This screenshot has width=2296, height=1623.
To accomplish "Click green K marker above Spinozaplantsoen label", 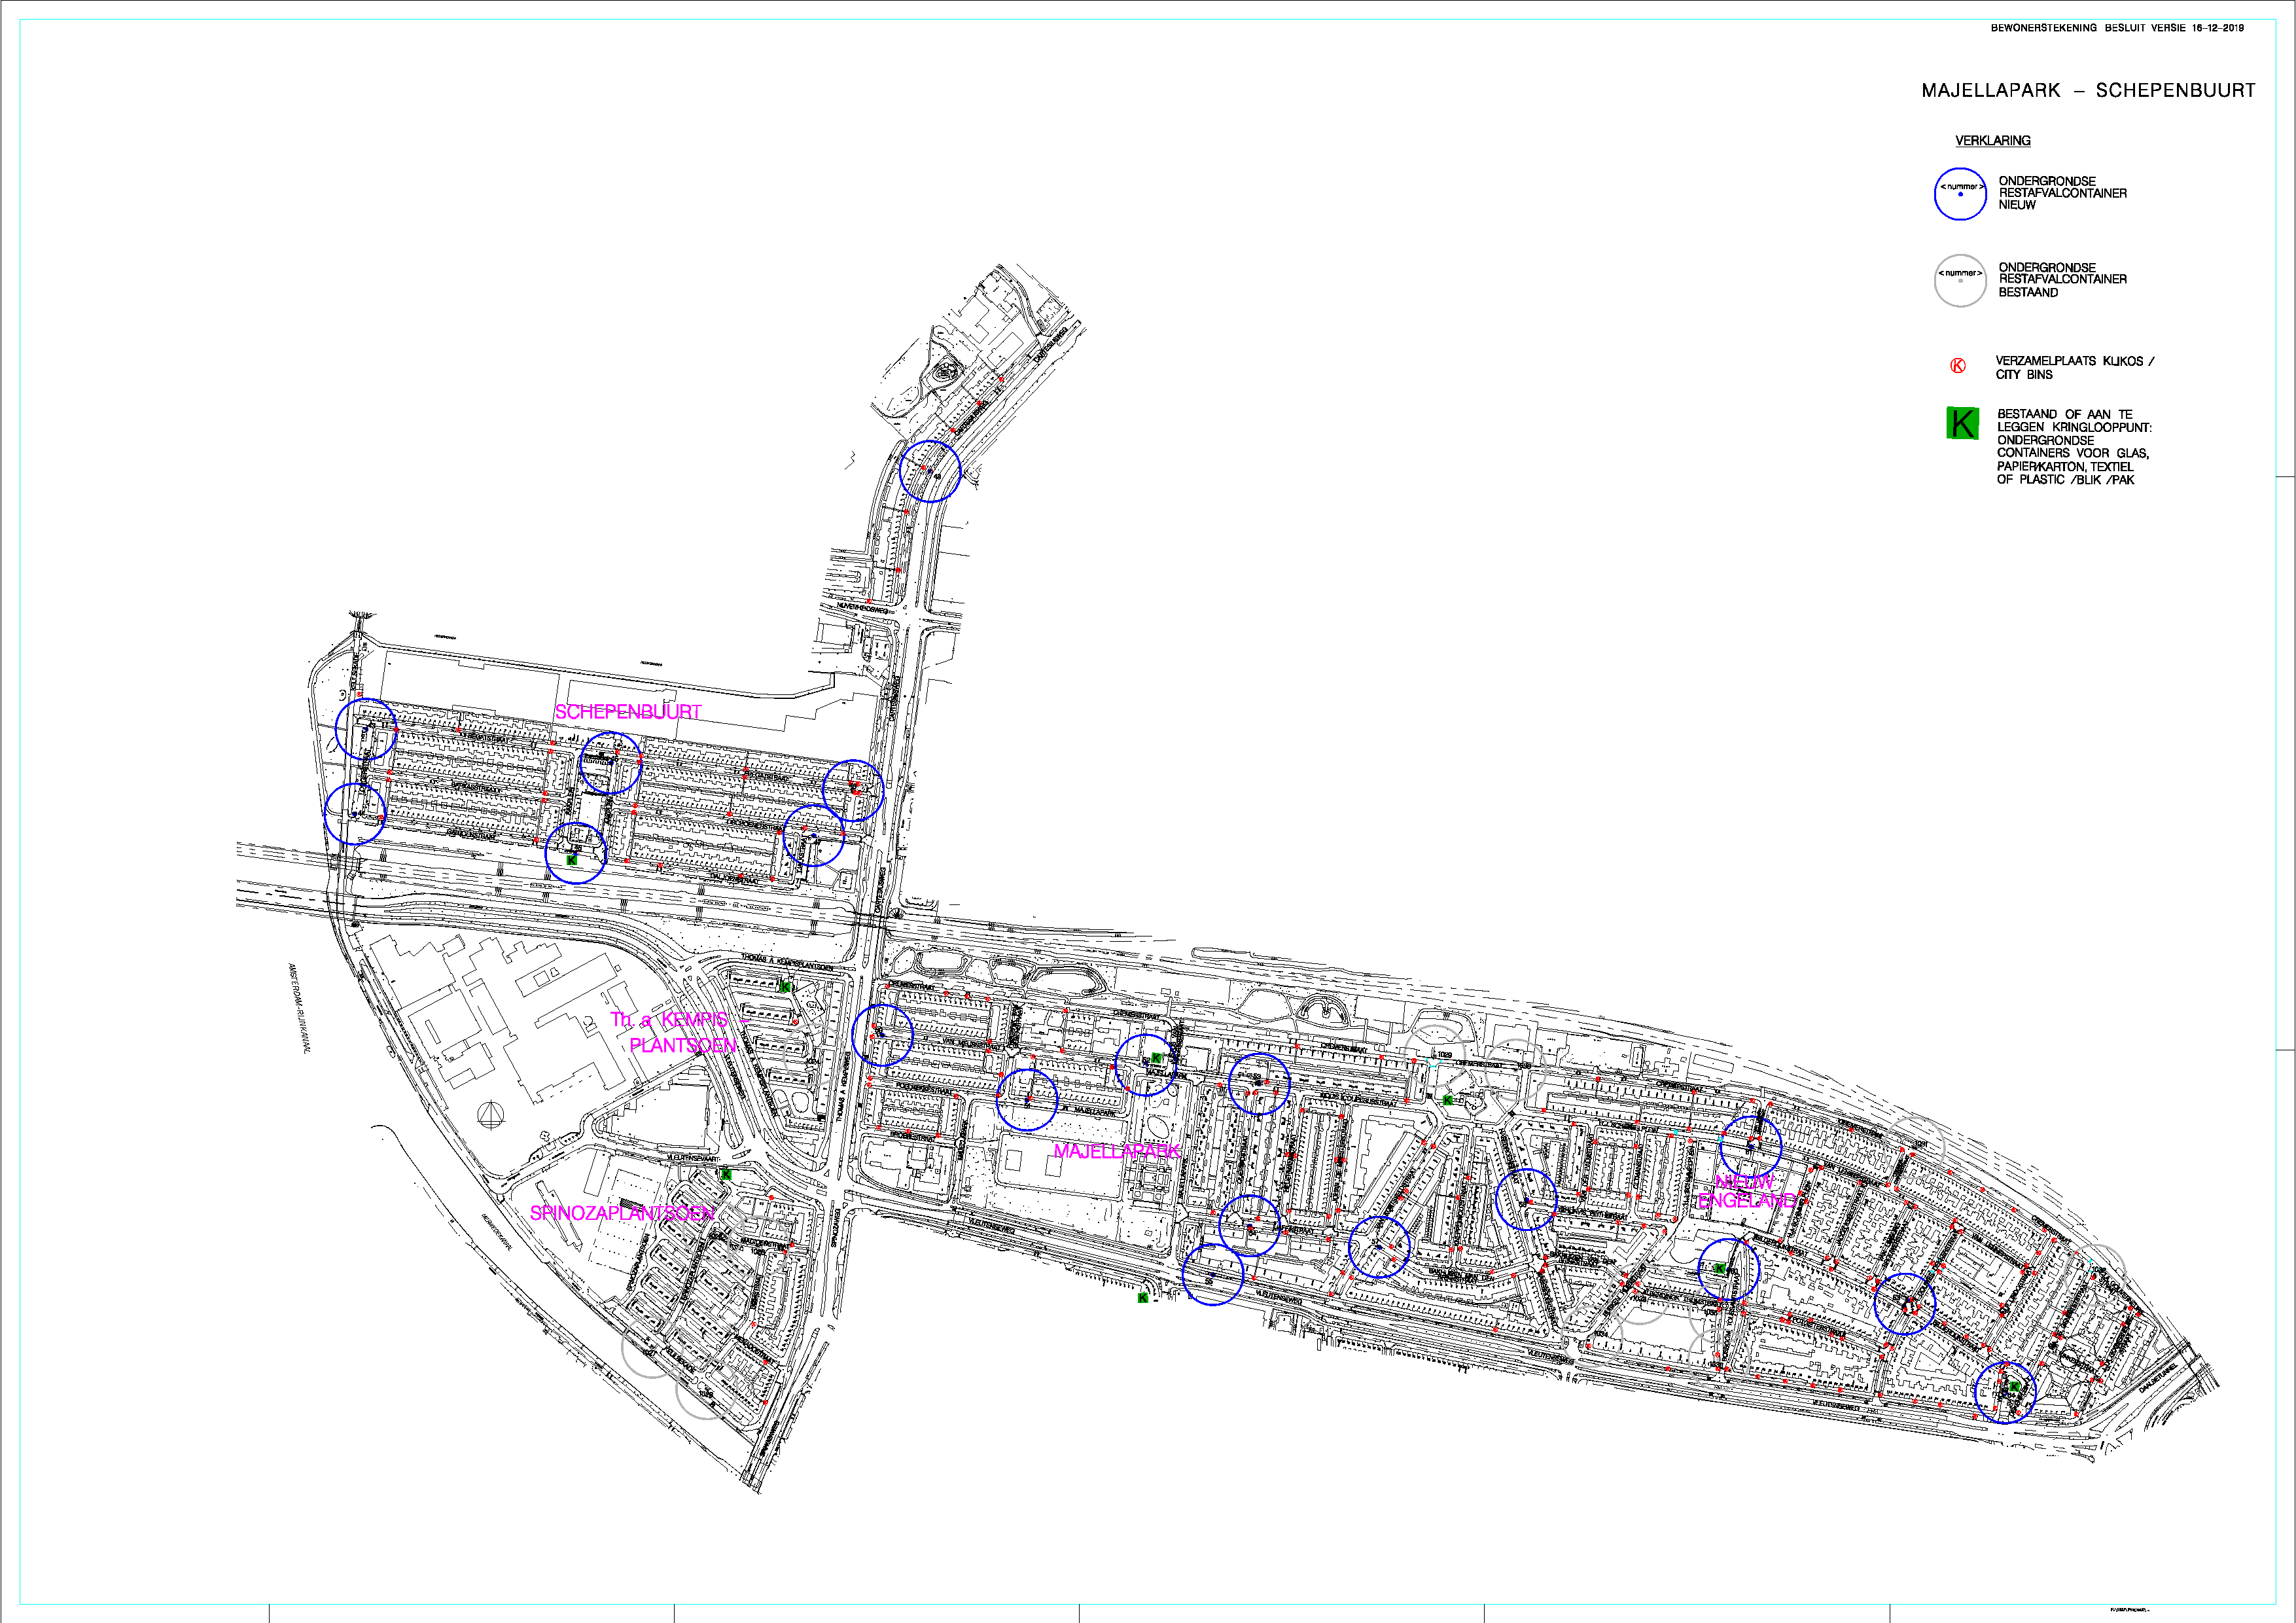I will click(x=726, y=1174).
